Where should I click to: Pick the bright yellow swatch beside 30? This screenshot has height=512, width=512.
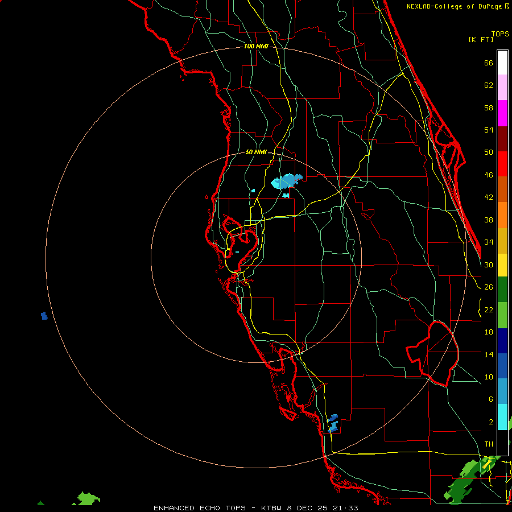point(502,265)
